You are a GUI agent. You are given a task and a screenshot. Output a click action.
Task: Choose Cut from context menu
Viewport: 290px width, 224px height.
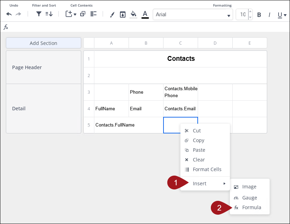point(205,131)
